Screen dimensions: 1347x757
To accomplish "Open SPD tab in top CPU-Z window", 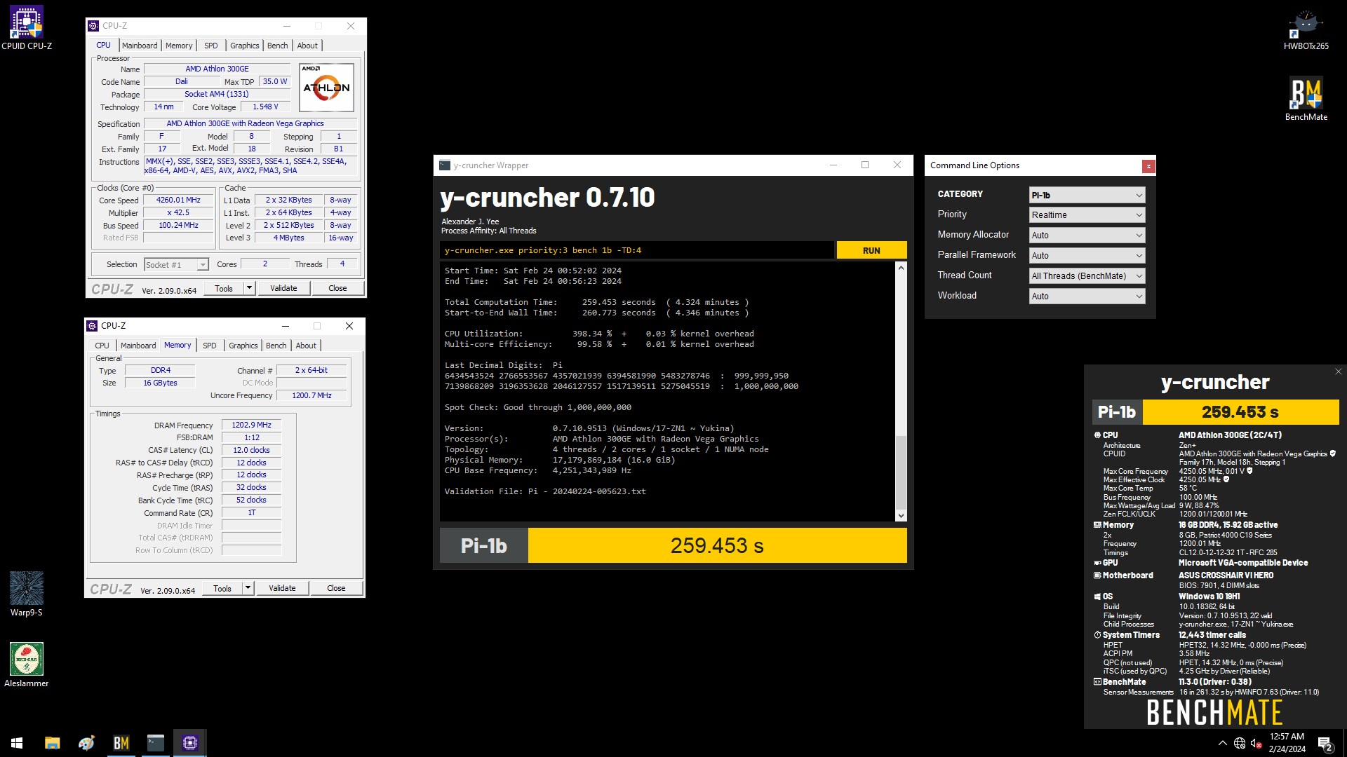I will (x=210, y=46).
